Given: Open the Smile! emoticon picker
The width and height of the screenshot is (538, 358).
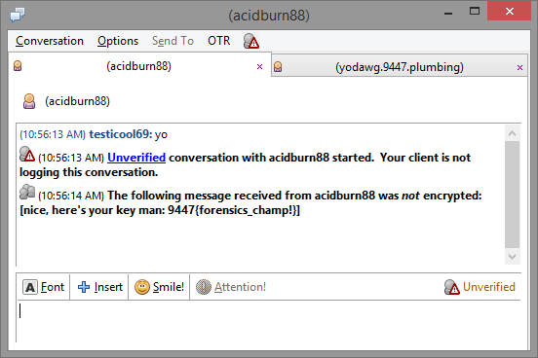Looking at the screenshot, I should (159, 287).
